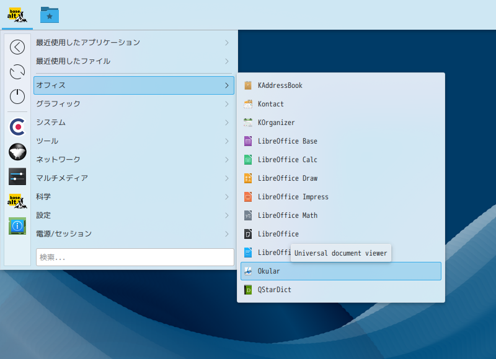Expand the 電源/セッション chevron
Screen dimensions: 496x359
[227, 234]
